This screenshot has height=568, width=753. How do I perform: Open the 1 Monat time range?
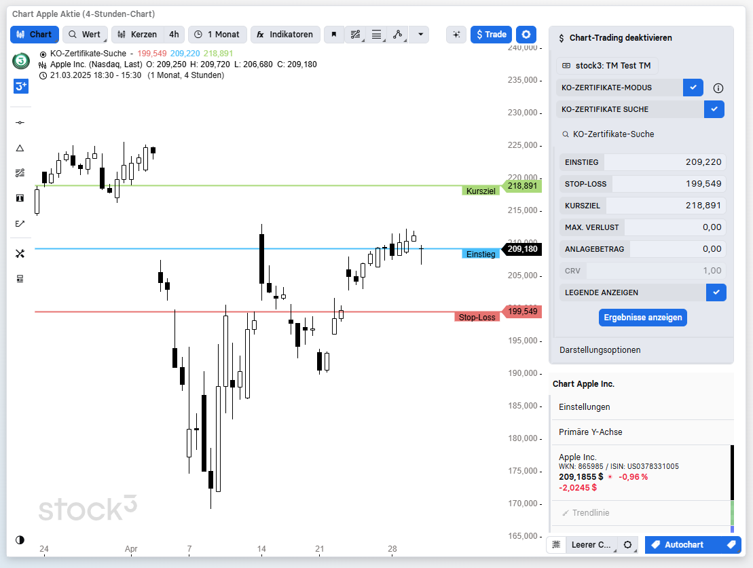tap(217, 35)
